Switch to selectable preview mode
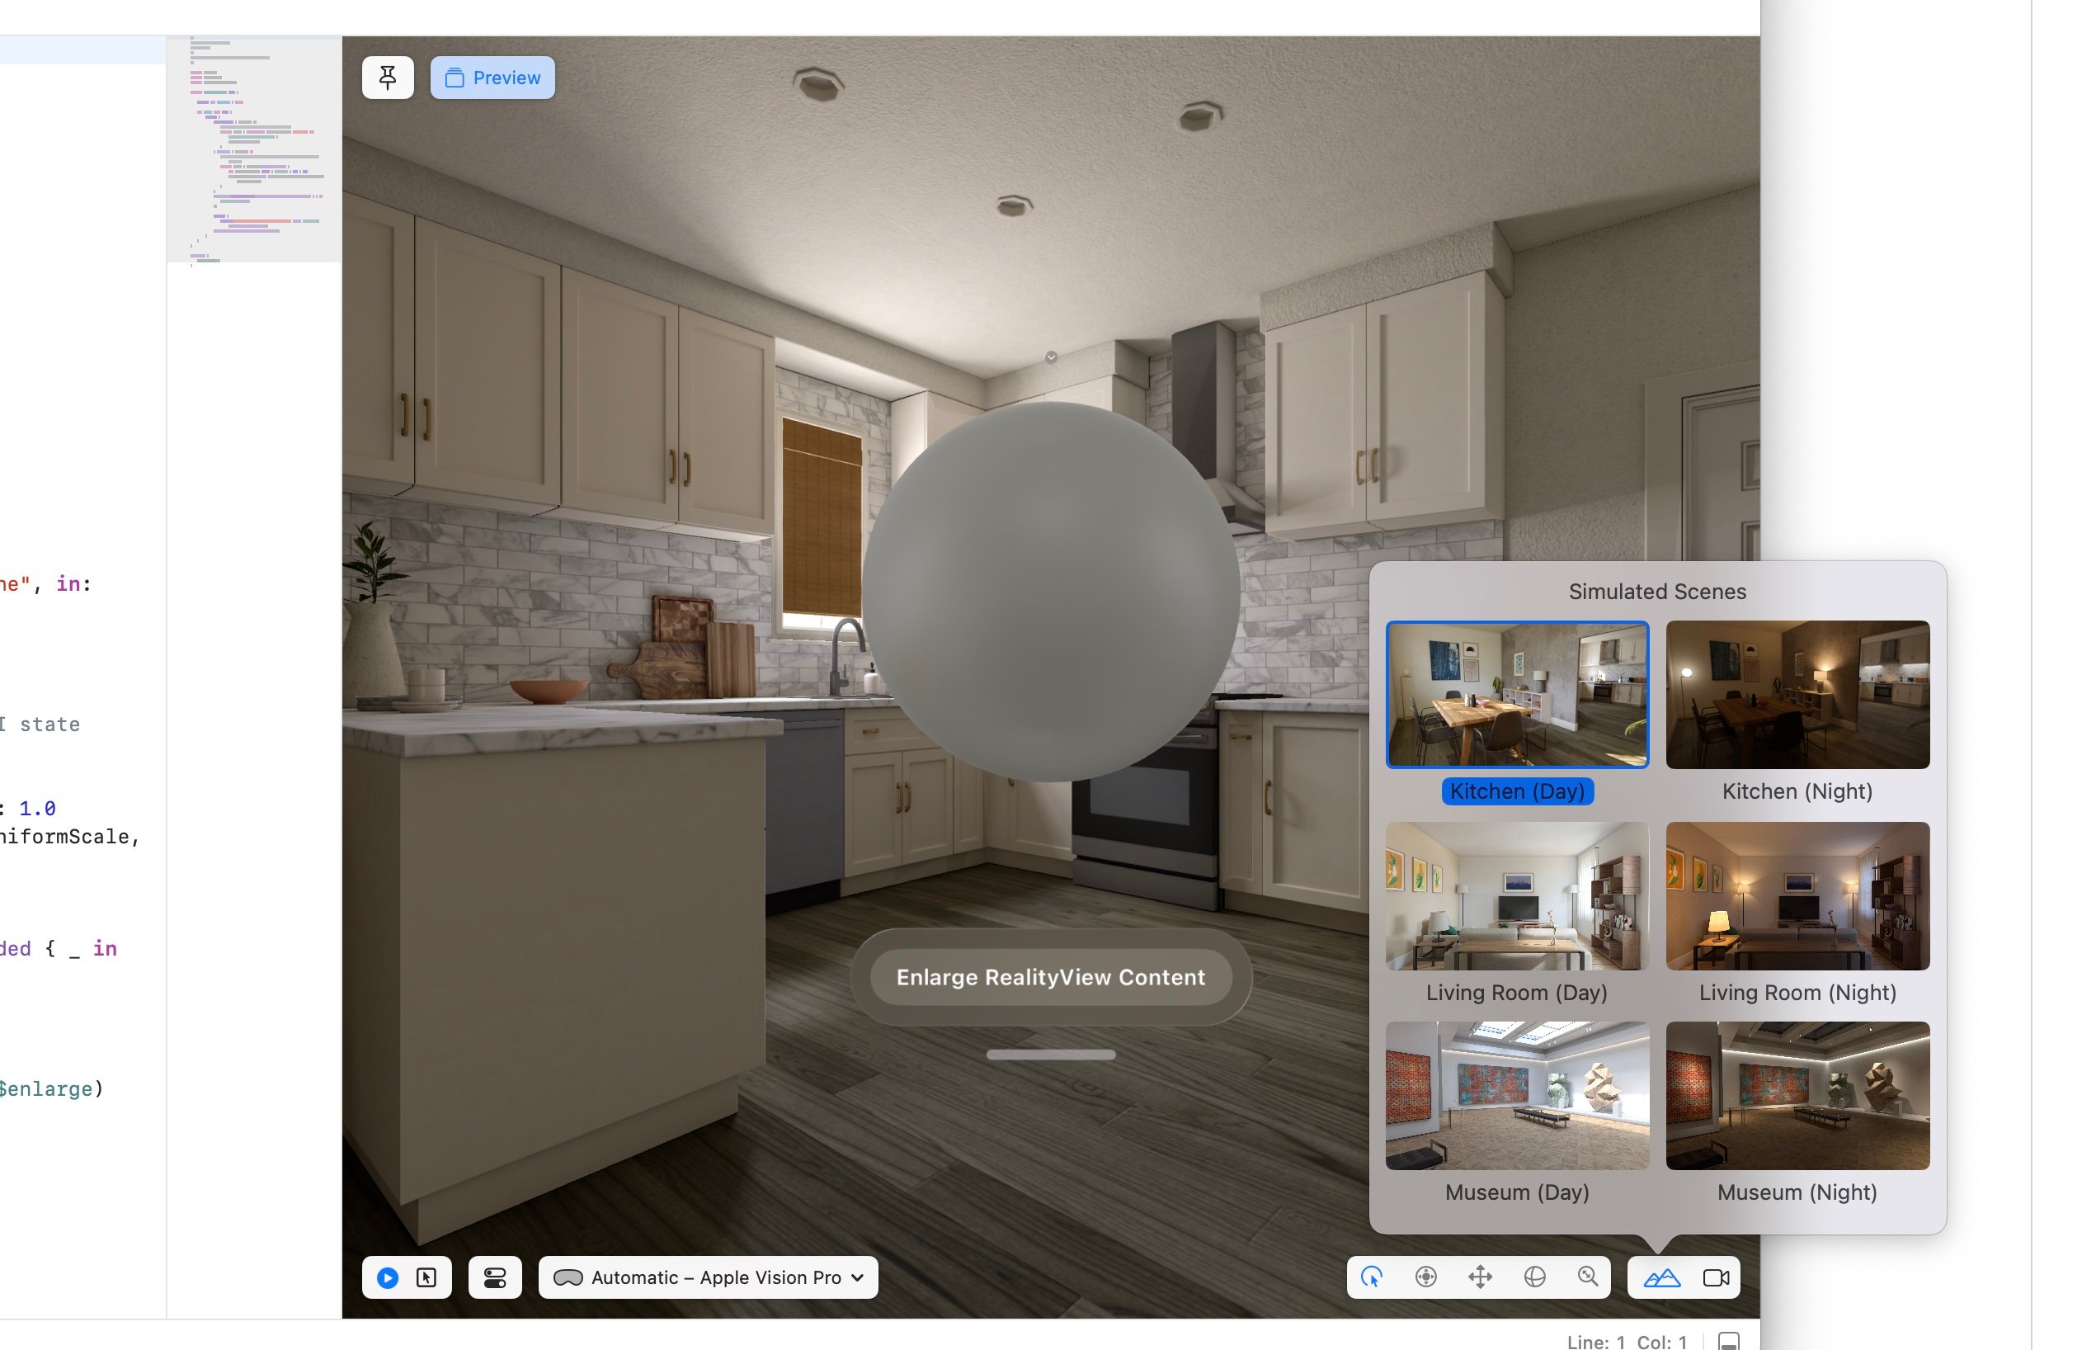This screenshot has height=1350, width=2082. [427, 1277]
